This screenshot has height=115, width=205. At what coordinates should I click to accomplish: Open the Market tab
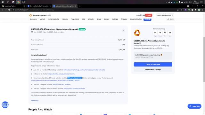click(42, 19)
